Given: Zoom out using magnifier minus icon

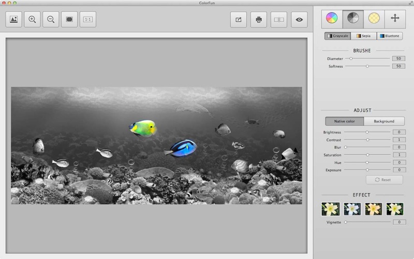Looking at the screenshot, I should point(51,19).
